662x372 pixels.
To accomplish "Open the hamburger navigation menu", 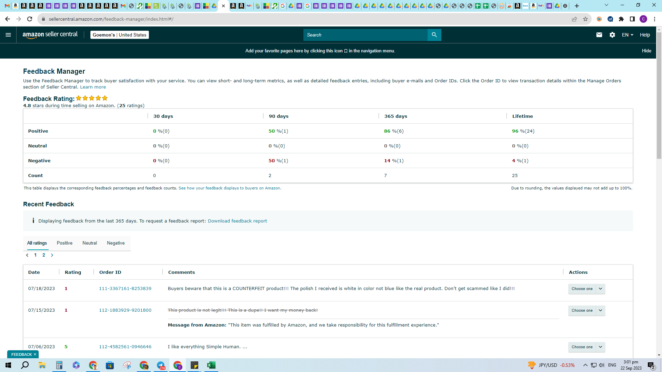I will coord(8,35).
